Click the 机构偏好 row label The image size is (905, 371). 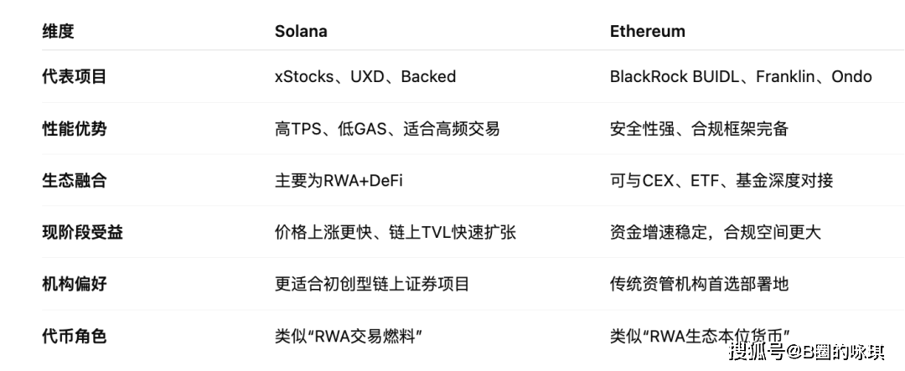click(x=75, y=284)
